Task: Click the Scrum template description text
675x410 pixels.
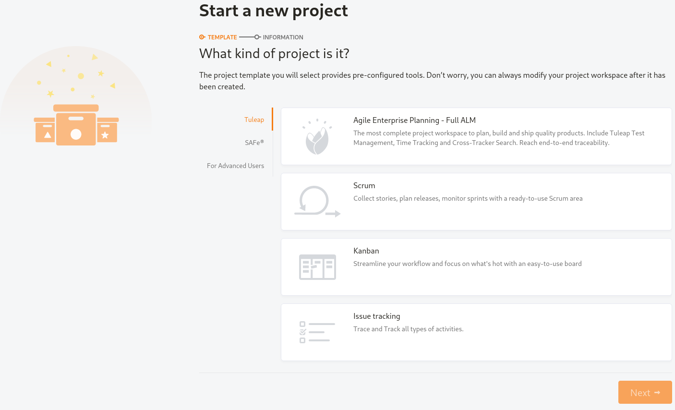Action: [x=468, y=198]
